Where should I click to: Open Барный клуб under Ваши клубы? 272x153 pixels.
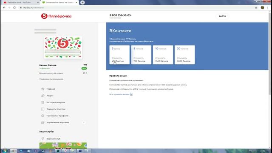pyautogui.click(x=54, y=139)
